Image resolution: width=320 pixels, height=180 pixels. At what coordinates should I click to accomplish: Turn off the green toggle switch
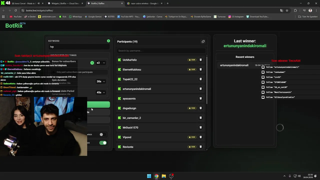pyautogui.click(x=103, y=143)
